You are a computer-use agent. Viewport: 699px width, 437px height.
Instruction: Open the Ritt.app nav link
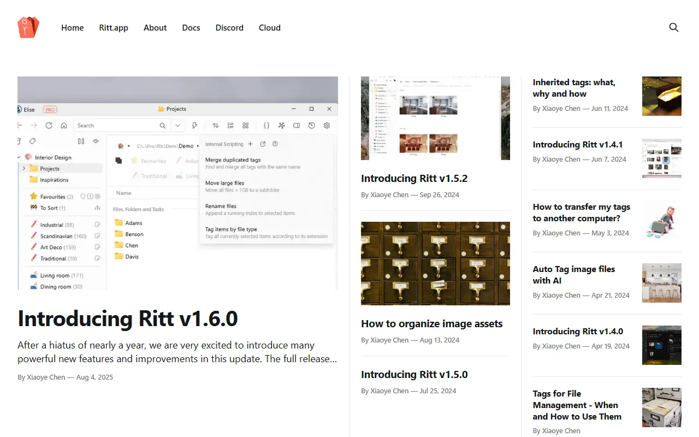[x=114, y=28]
